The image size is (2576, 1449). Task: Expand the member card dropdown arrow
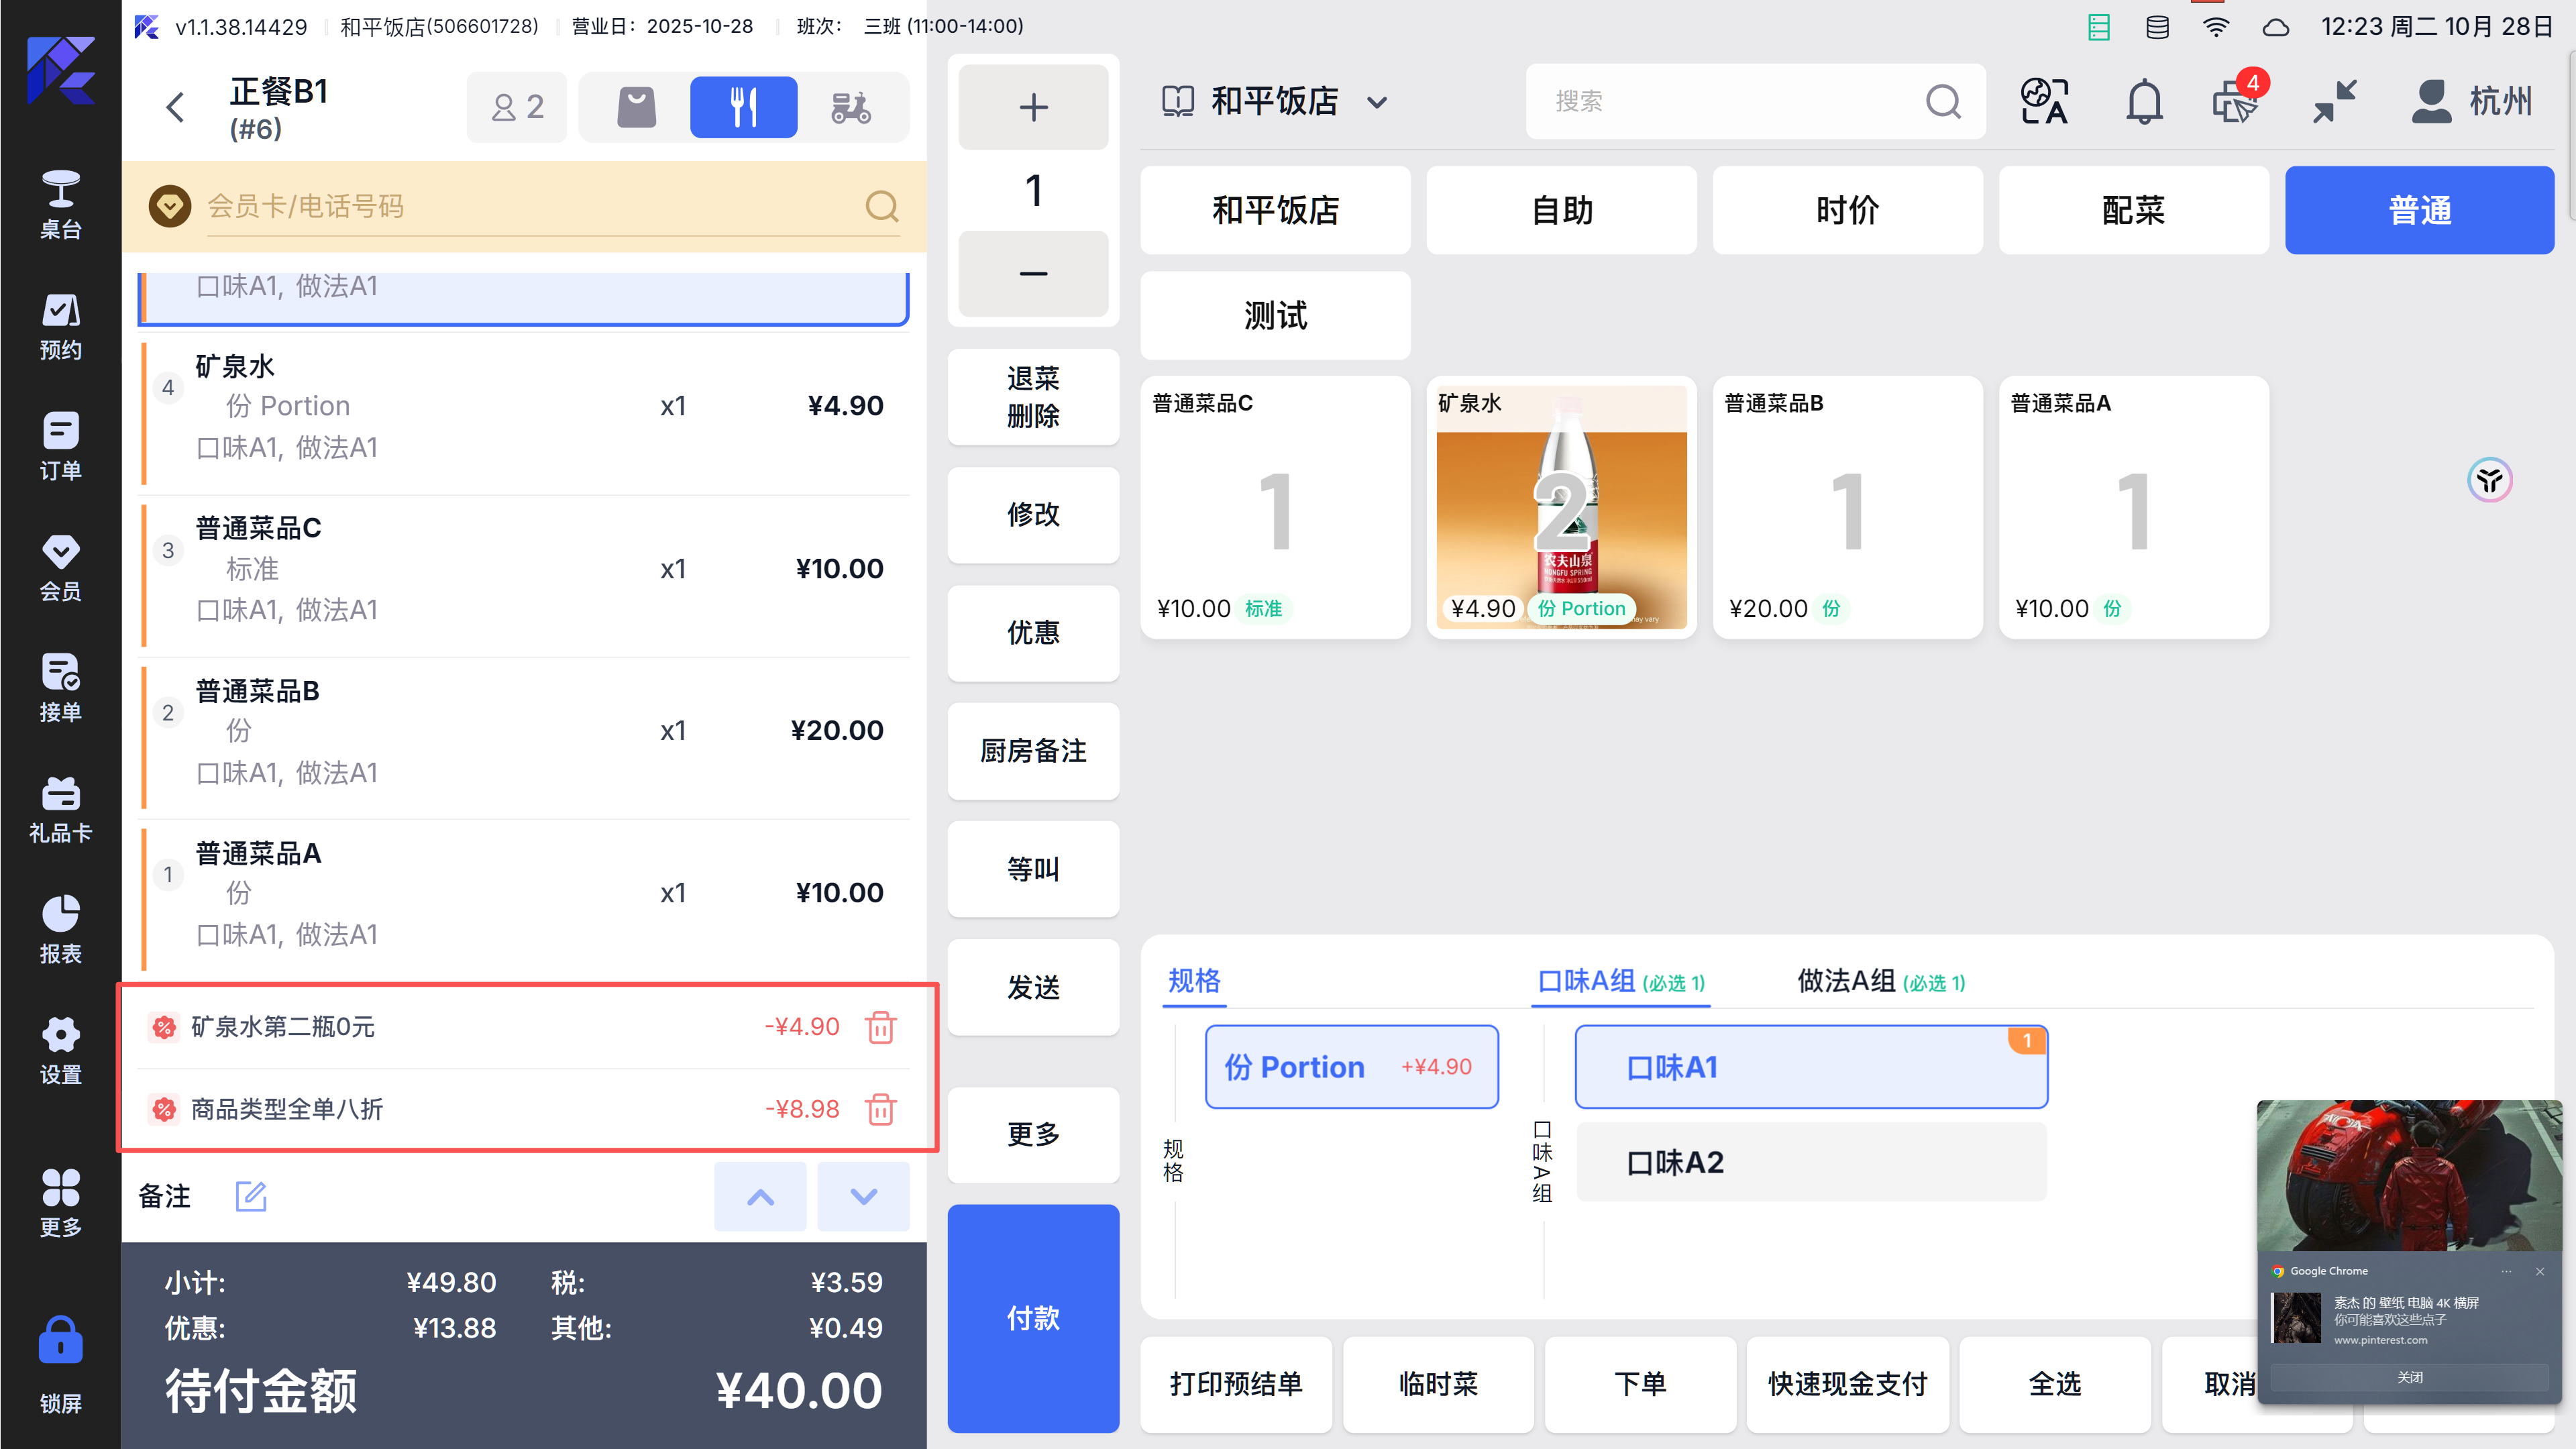point(170,206)
